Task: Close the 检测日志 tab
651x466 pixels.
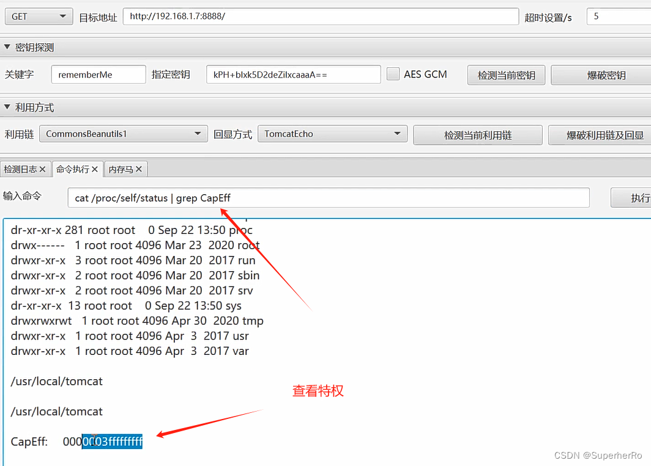Action: [x=42, y=169]
